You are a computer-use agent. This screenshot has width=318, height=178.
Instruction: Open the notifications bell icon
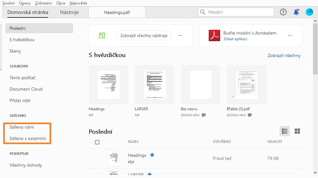pos(296,12)
